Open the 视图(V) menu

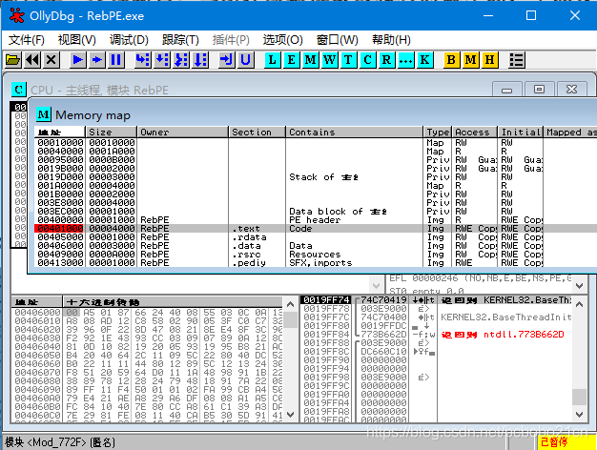click(77, 40)
